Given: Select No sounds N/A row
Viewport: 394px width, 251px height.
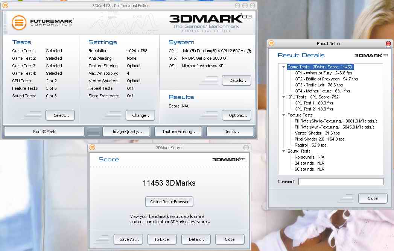Looking at the screenshot, I should [309, 157].
